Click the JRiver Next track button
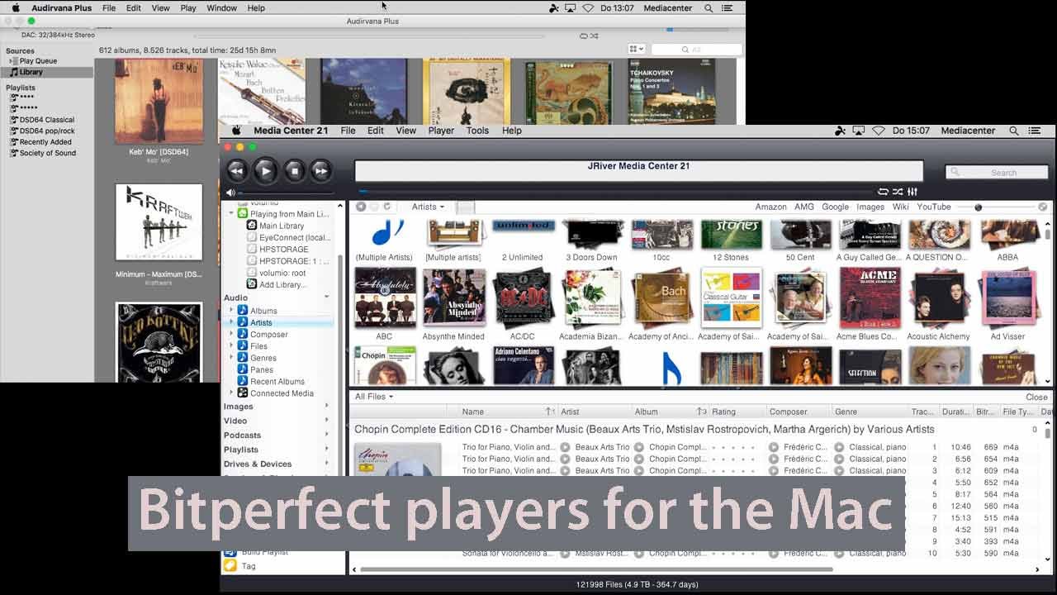Viewport: 1057px width, 595px height. click(320, 171)
